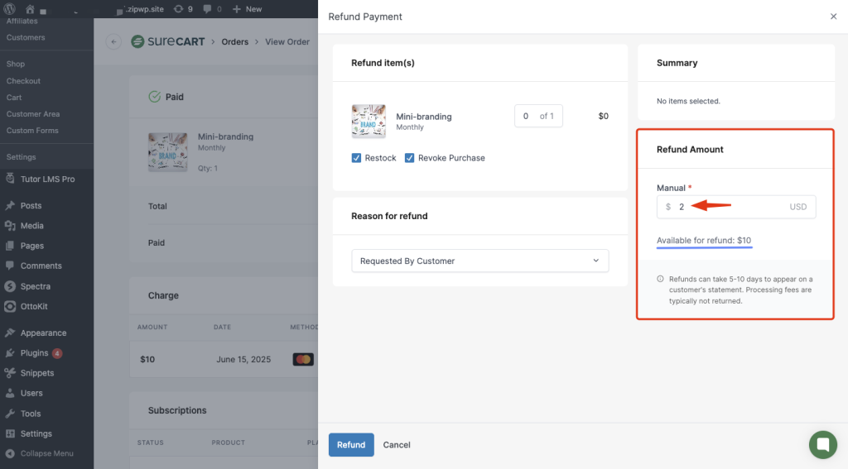The width and height of the screenshot is (848, 469).
Task: Click the Spectra sidebar icon
Action: click(10, 286)
